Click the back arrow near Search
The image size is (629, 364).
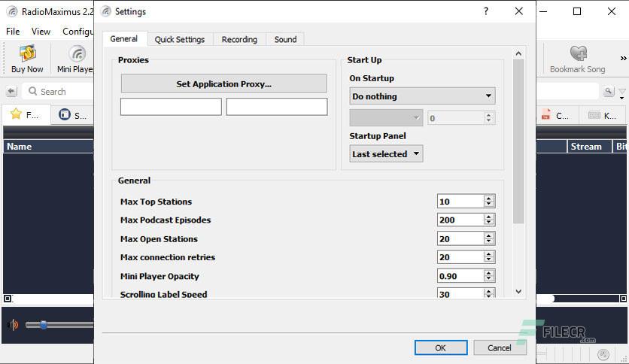(x=11, y=92)
